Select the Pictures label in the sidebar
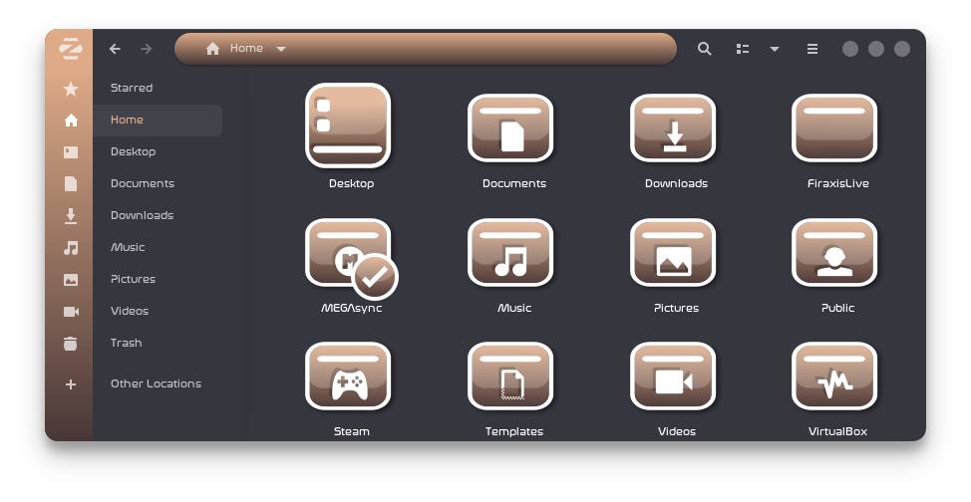 coord(134,279)
